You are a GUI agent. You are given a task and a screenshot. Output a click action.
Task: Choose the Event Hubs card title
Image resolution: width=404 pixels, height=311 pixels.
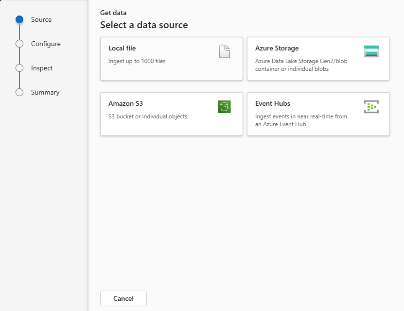(273, 103)
